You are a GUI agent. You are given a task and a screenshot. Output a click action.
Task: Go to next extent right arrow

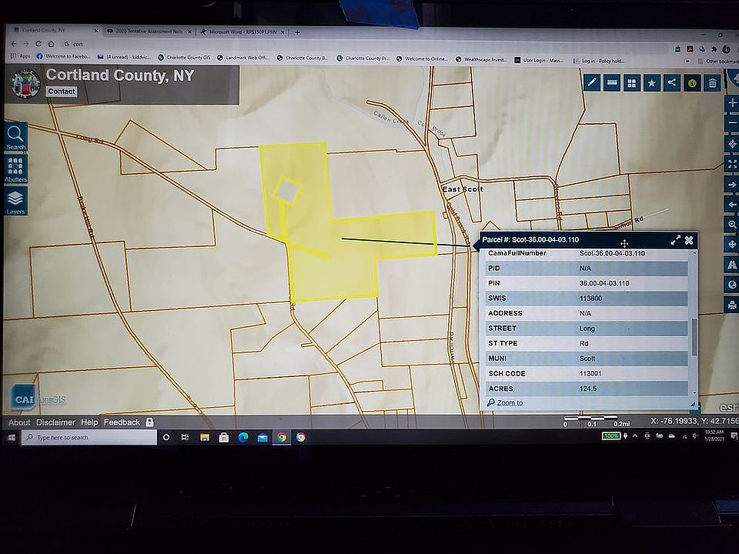click(732, 185)
